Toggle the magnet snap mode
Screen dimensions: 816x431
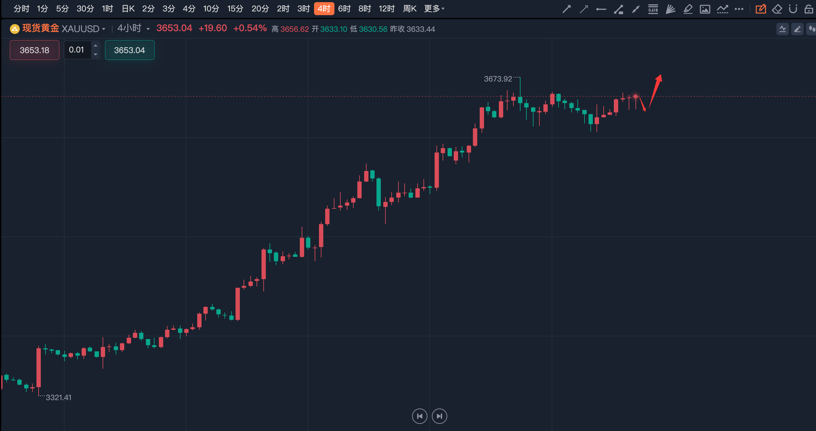click(x=793, y=9)
